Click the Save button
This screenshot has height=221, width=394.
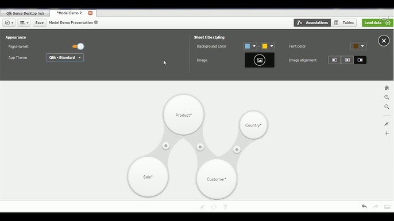coord(40,22)
